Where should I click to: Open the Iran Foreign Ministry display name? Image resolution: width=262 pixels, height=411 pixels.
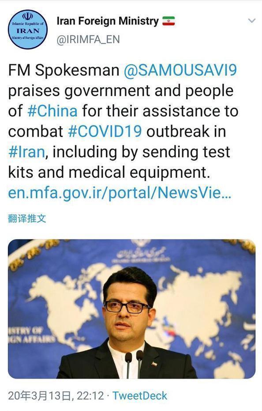[x=108, y=21]
